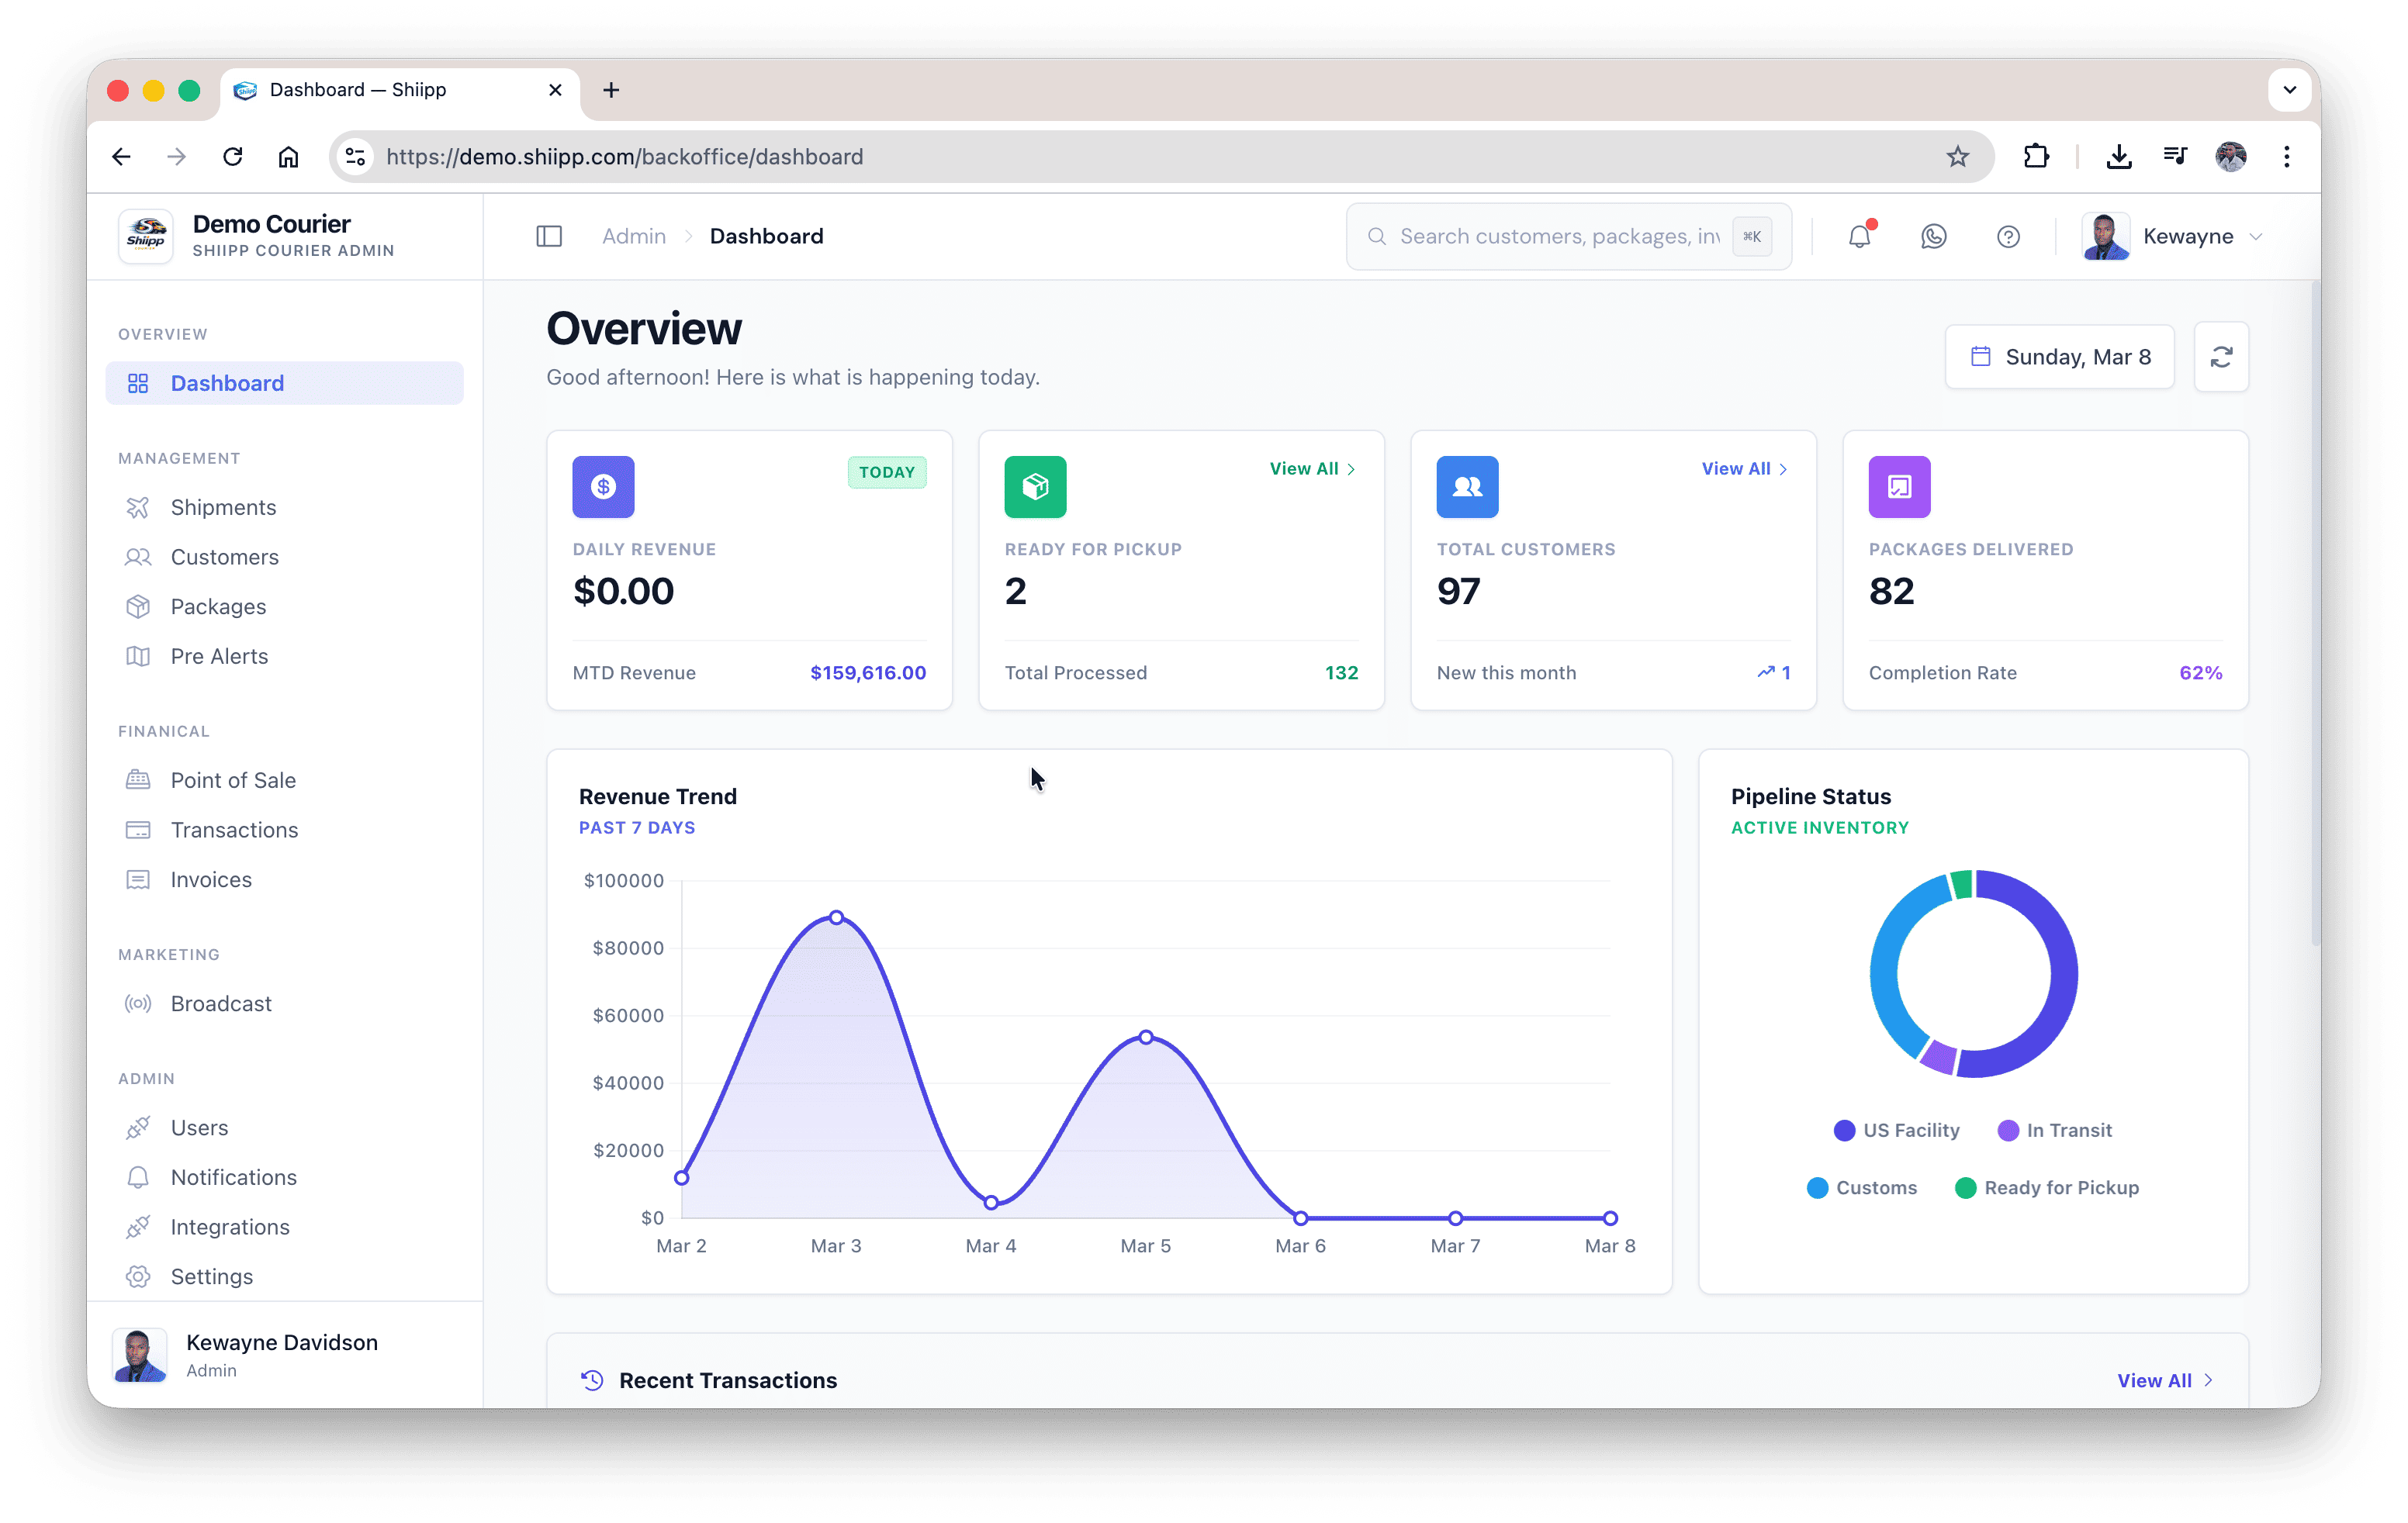
Task: Navigate to Admin breadcrumb
Action: click(x=633, y=236)
